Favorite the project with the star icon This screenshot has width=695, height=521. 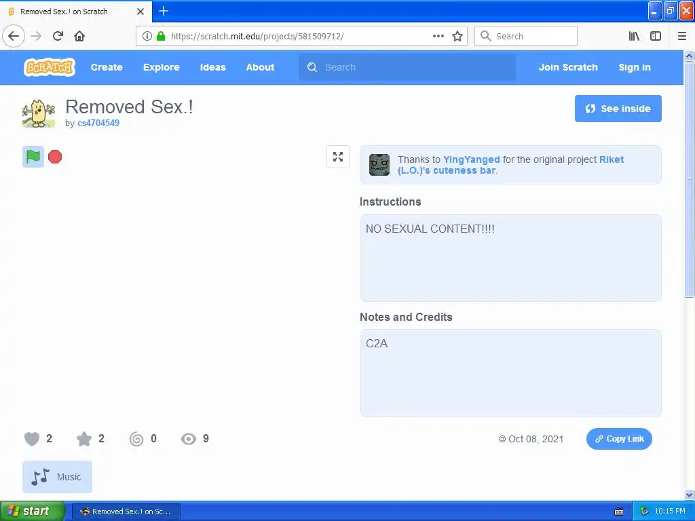click(83, 439)
